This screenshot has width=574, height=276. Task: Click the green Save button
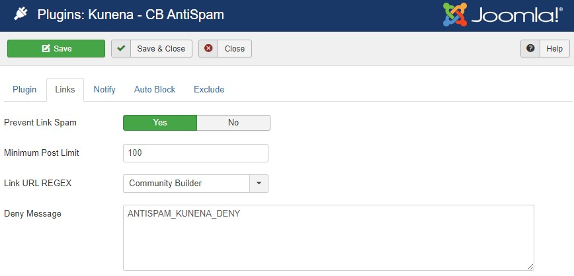coord(56,49)
